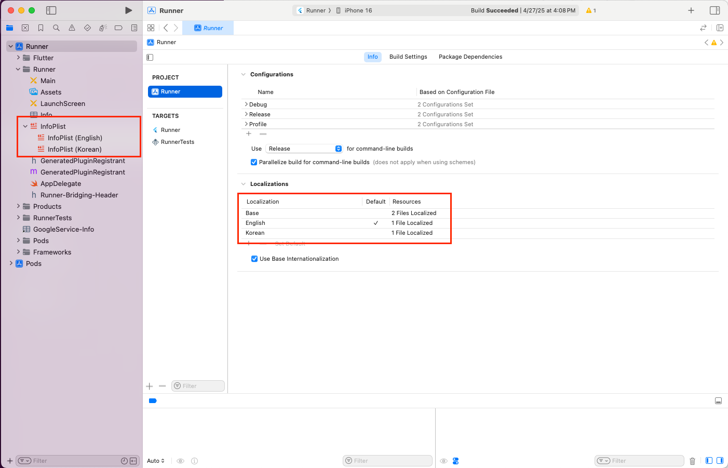Expand the Flutter folder
728x468 pixels.
[18, 58]
